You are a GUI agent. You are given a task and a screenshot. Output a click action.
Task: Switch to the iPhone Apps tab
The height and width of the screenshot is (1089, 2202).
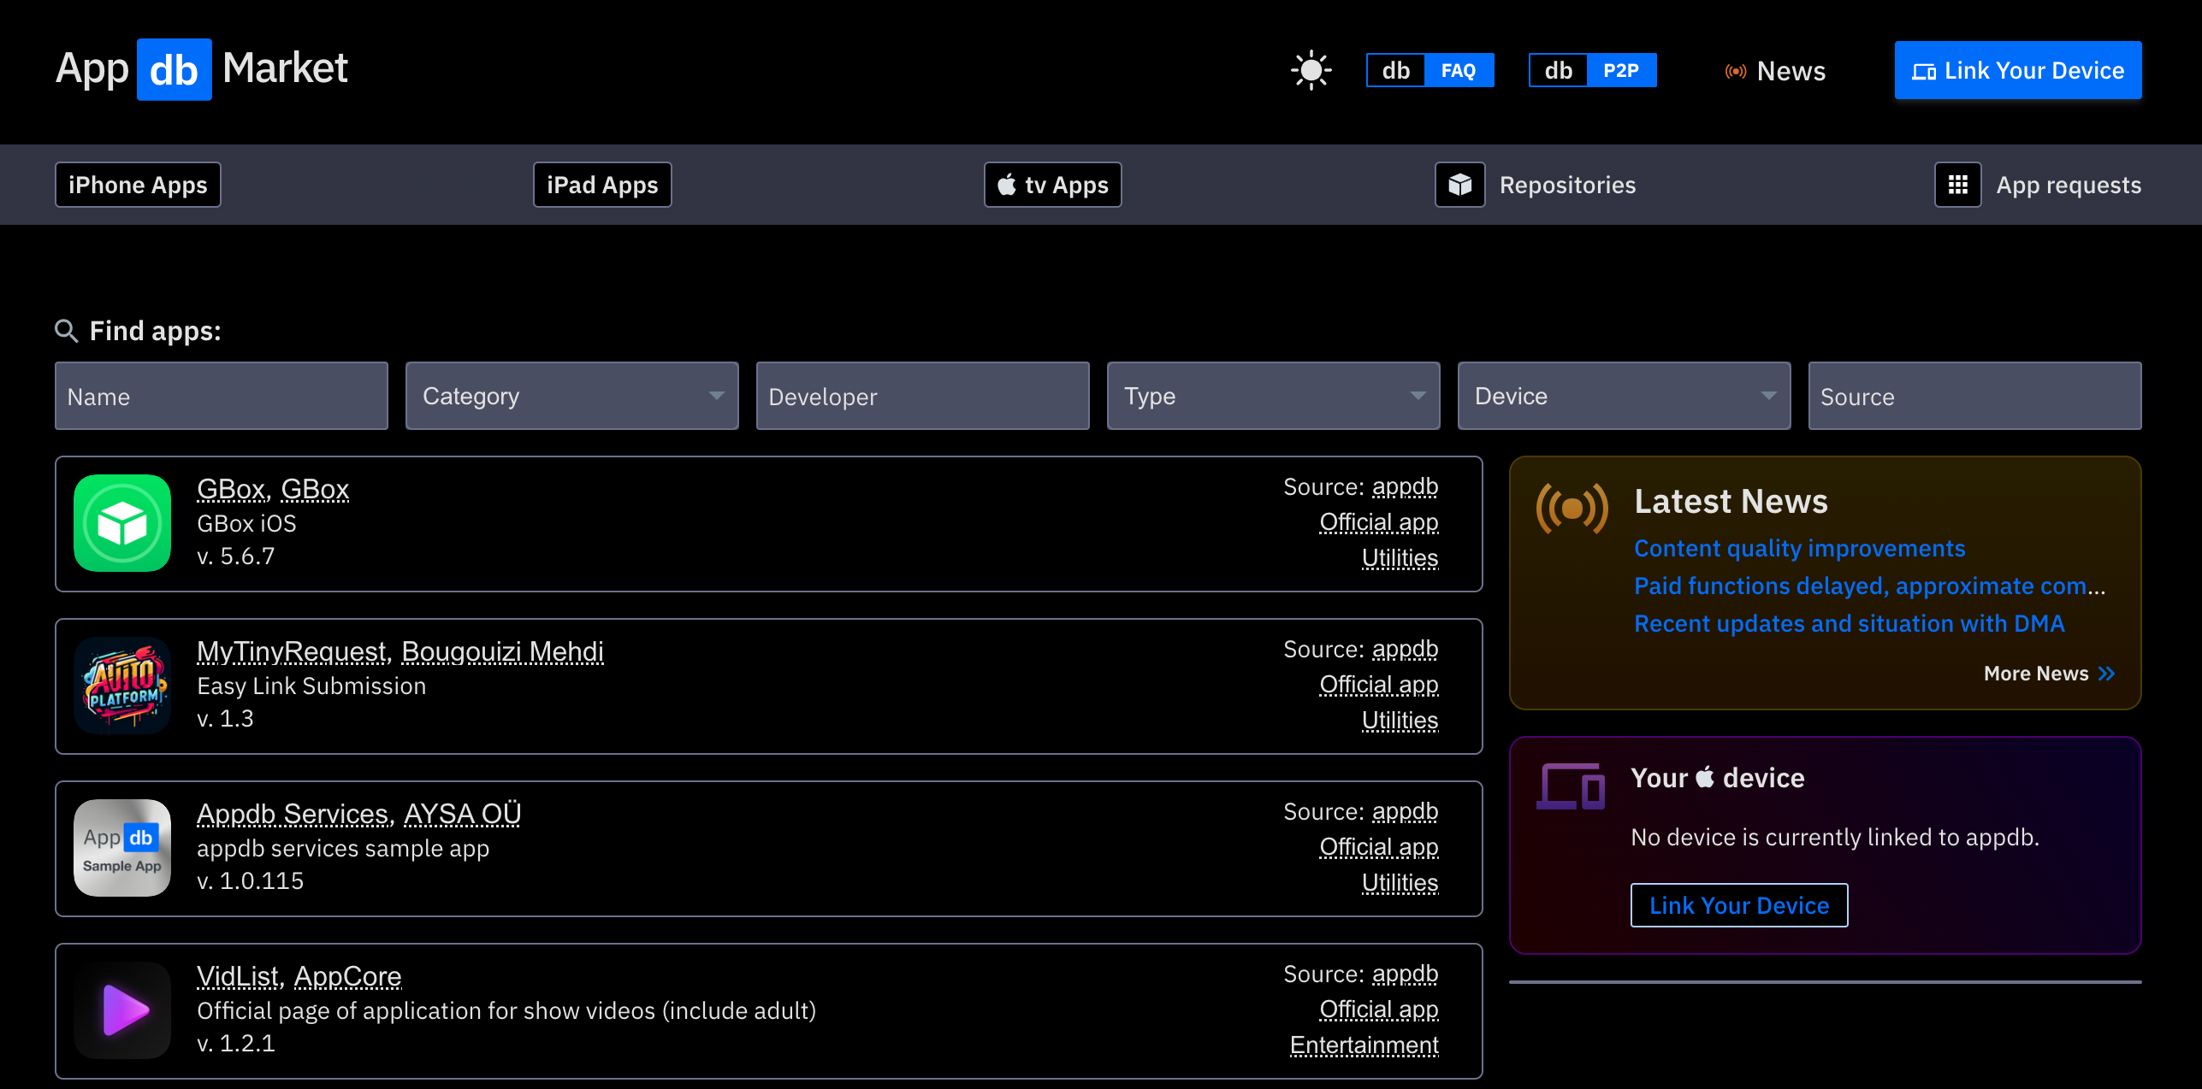click(x=138, y=185)
